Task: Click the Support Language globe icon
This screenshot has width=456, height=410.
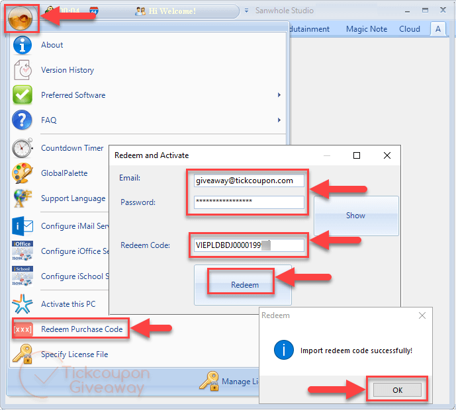Action: tap(23, 198)
